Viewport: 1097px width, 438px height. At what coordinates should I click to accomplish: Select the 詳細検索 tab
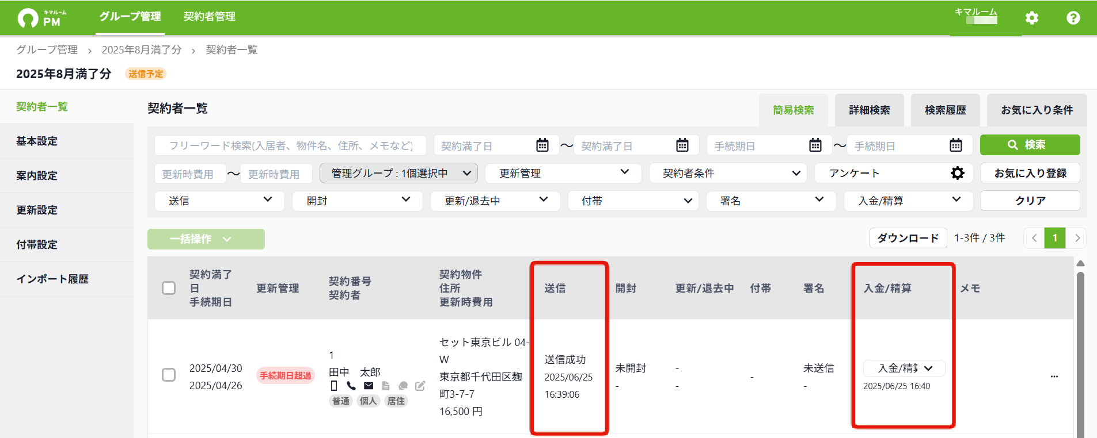[x=870, y=110]
